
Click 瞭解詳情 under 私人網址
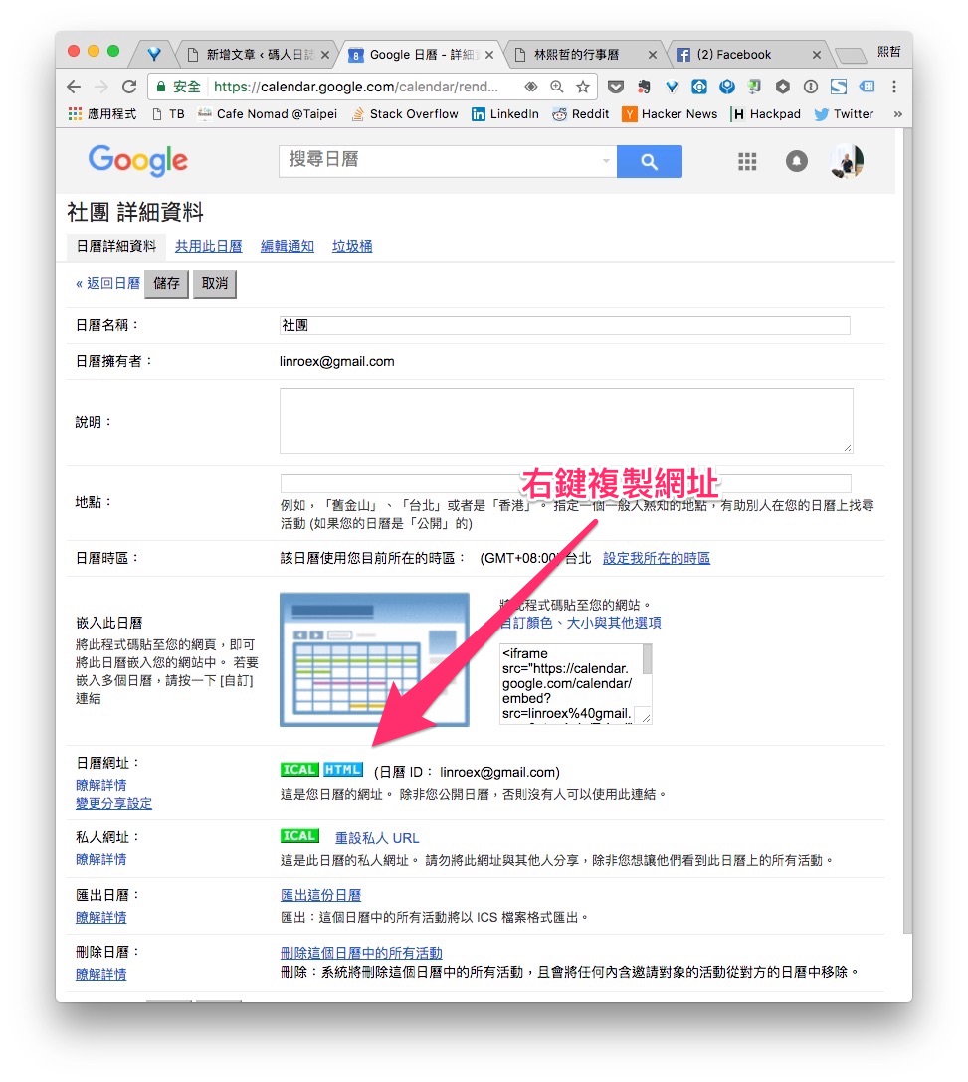pos(100,859)
